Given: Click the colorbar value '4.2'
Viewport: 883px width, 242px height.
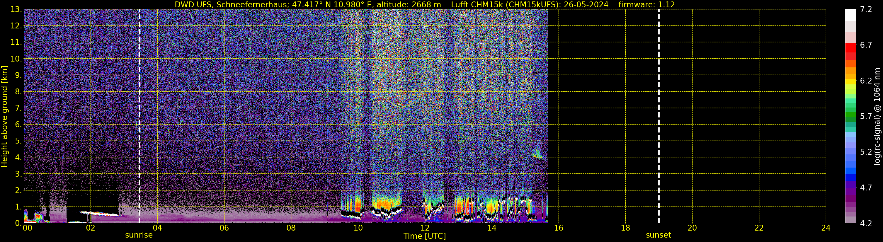Looking at the screenshot, I should [x=865, y=224].
